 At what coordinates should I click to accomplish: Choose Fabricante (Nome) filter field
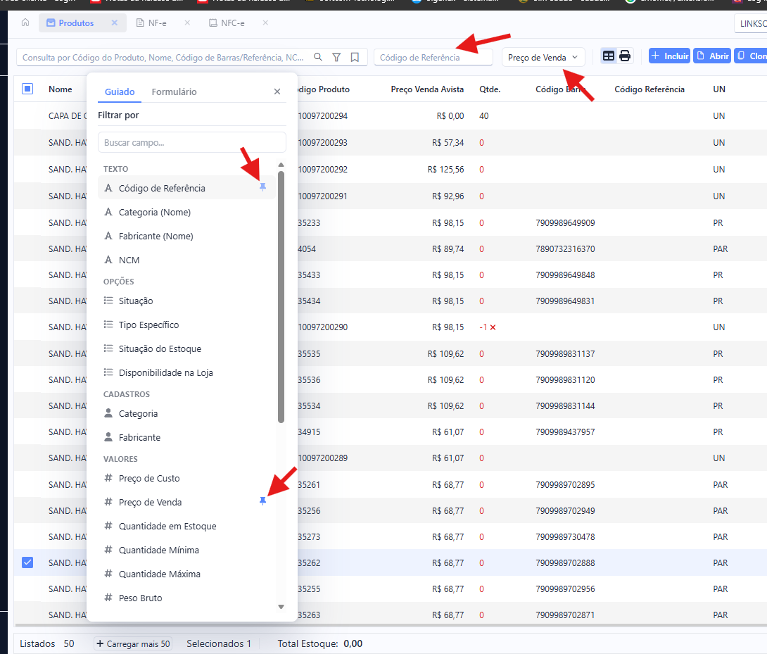[x=186, y=236]
